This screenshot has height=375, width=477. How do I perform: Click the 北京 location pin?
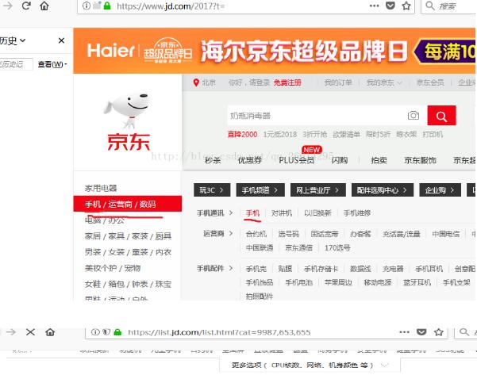(196, 82)
